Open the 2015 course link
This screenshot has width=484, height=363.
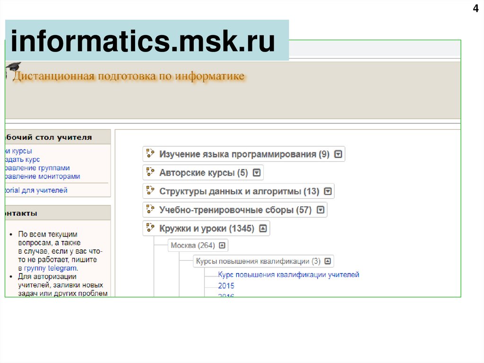tap(226, 286)
